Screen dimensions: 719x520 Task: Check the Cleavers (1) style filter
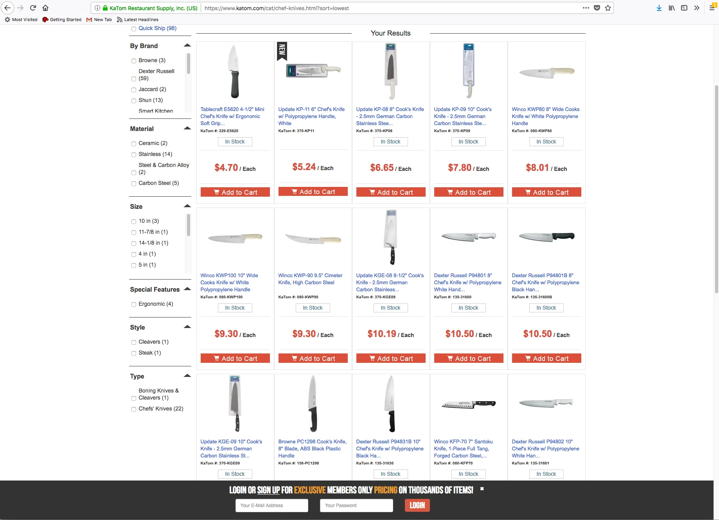(x=134, y=342)
